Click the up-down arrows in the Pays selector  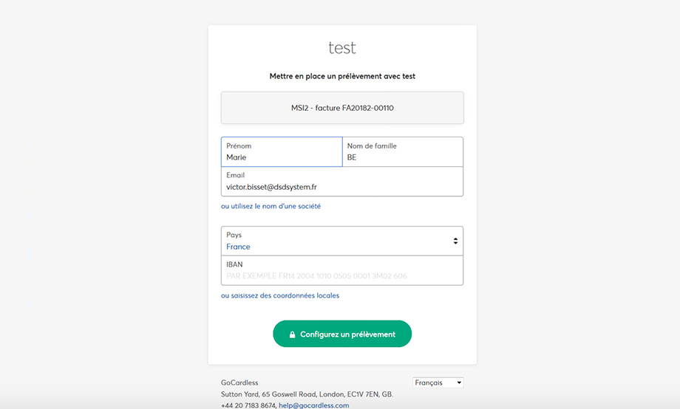[x=455, y=241]
